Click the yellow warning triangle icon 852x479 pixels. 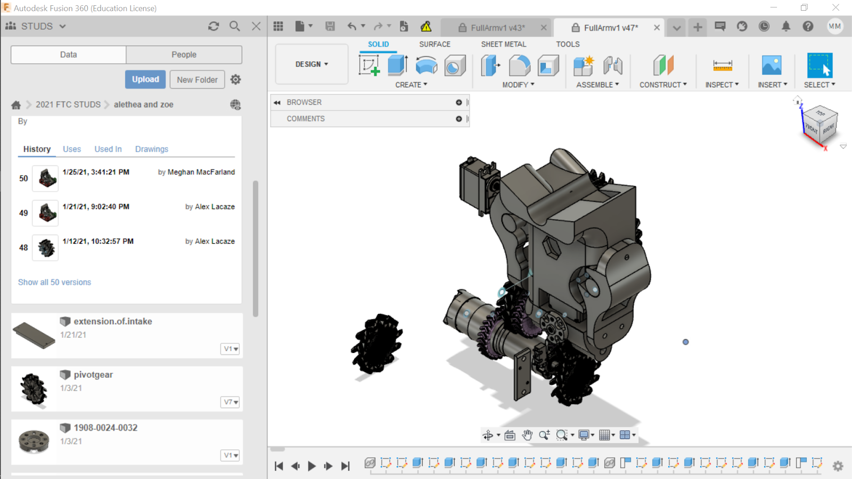[x=426, y=26]
